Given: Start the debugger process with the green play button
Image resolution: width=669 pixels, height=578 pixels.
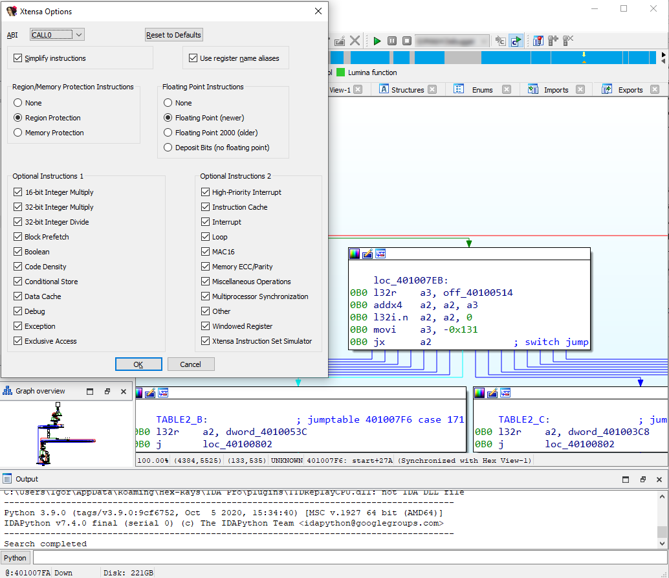Looking at the screenshot, I should [x=377, y=41].
